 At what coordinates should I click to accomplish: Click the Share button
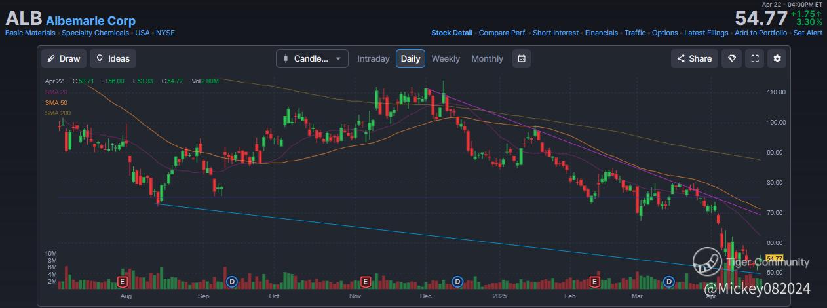pos(695,58)
